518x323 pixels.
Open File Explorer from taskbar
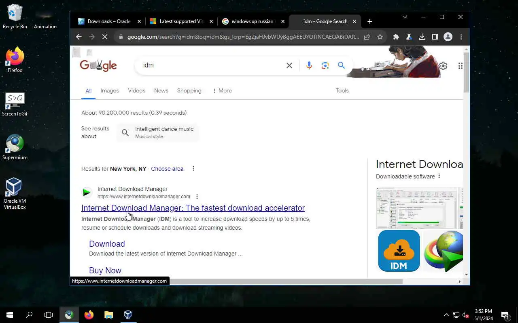click(x=108, y=315)
